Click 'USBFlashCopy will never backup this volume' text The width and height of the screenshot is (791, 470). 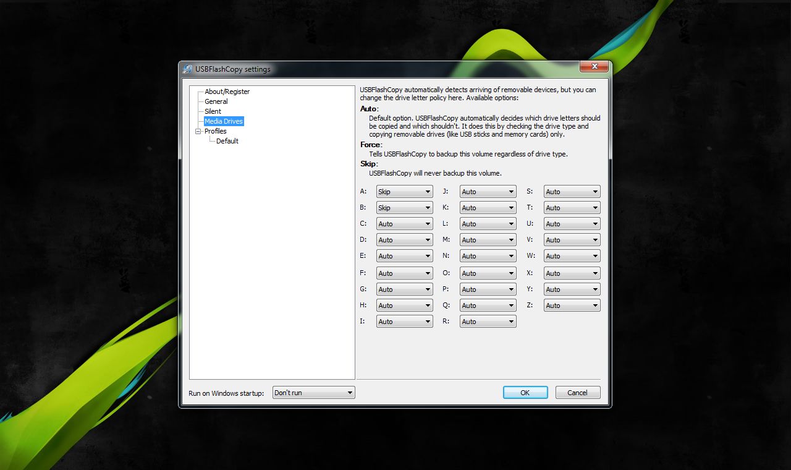[x=435, y=173]
